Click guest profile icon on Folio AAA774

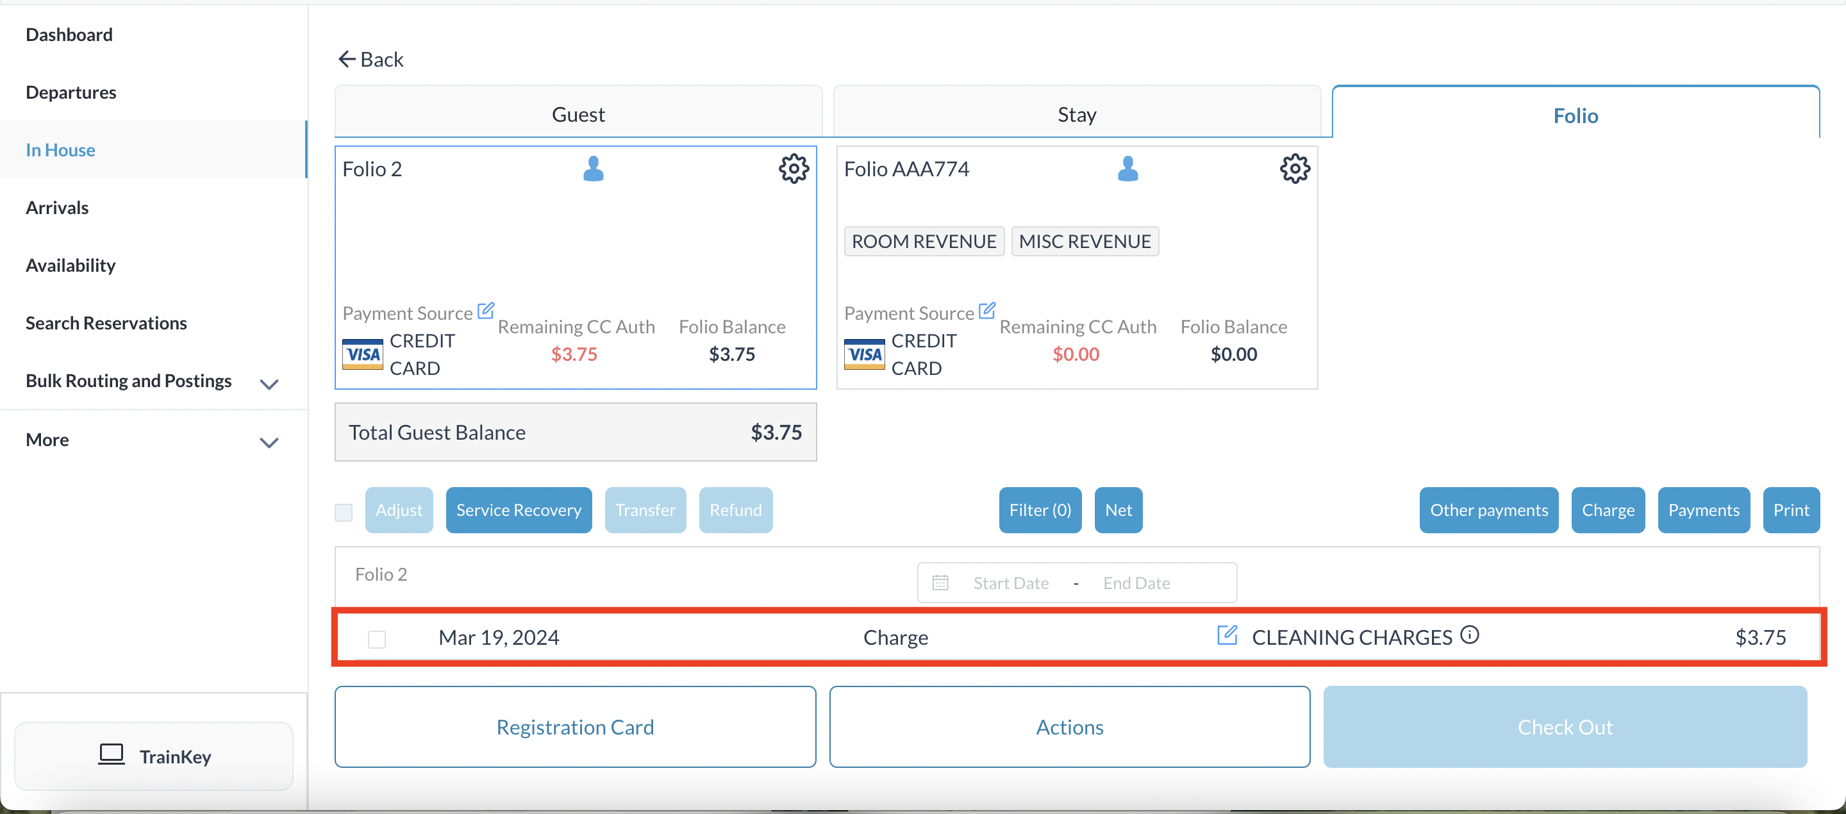[1127, 169]
